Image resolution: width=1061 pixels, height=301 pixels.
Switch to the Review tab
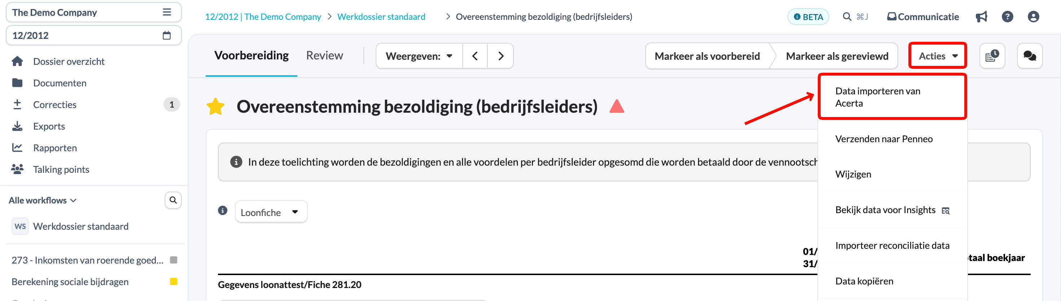324,55
